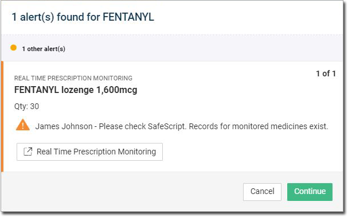
Task: Click empty footer area left of Cancel
Action: pos(122,192)
